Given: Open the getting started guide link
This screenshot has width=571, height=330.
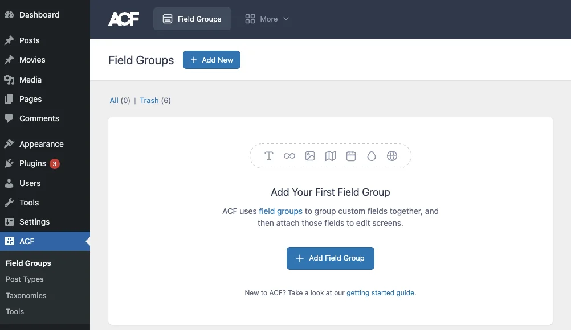Looking at the screenshot, I should click(x=380, y=293).
